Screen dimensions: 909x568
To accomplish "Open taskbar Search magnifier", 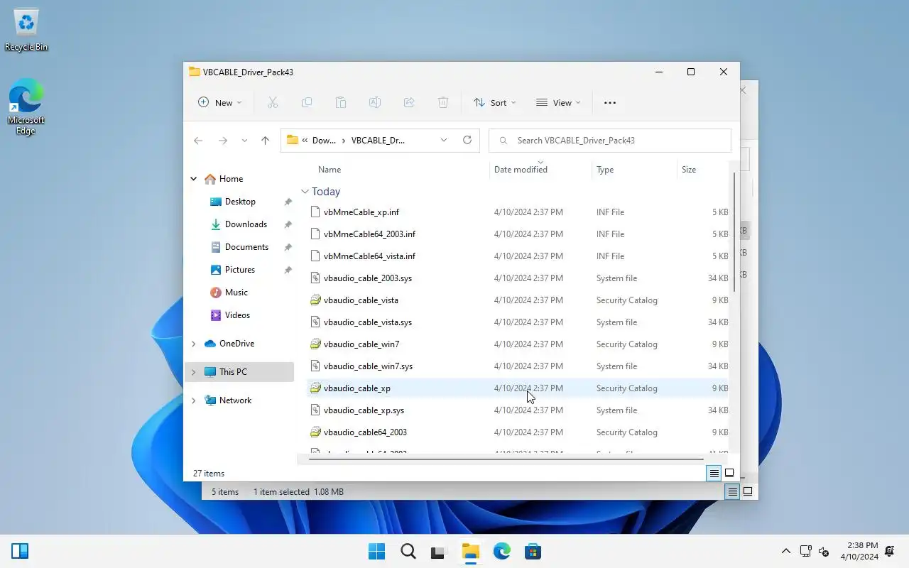I will [408, 551].
